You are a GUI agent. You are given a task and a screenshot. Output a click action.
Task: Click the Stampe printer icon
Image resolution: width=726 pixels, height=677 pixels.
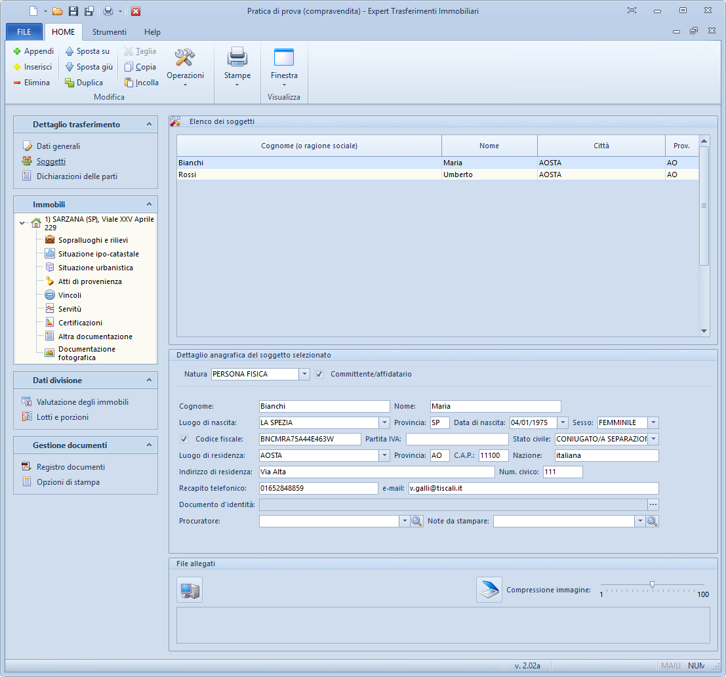(237, 58)
